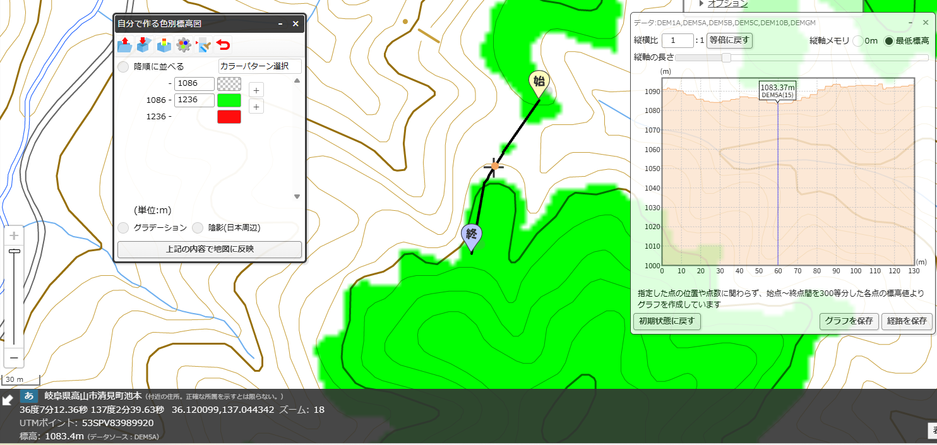
Task: Click the color-bar box icon in the toolbar
Action: point(164,45)
